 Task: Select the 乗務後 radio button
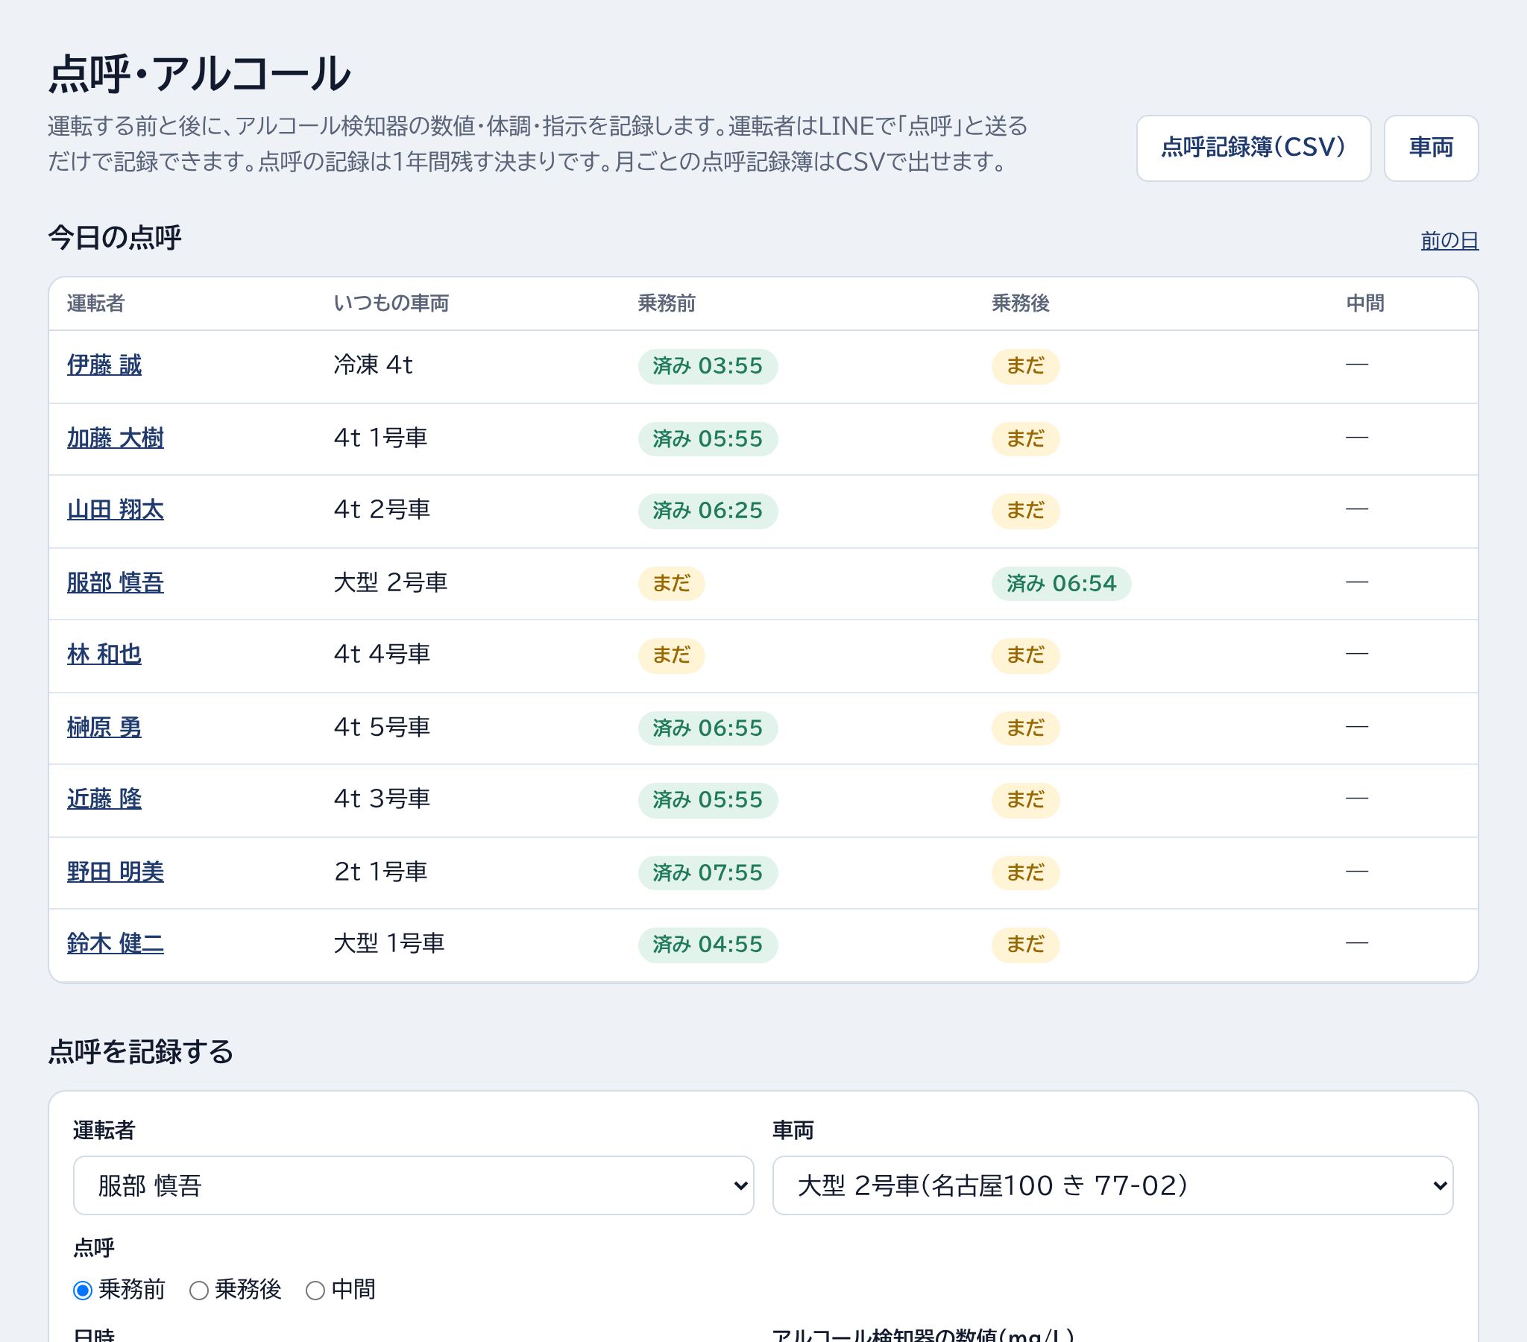click(x=199, y=1290)
